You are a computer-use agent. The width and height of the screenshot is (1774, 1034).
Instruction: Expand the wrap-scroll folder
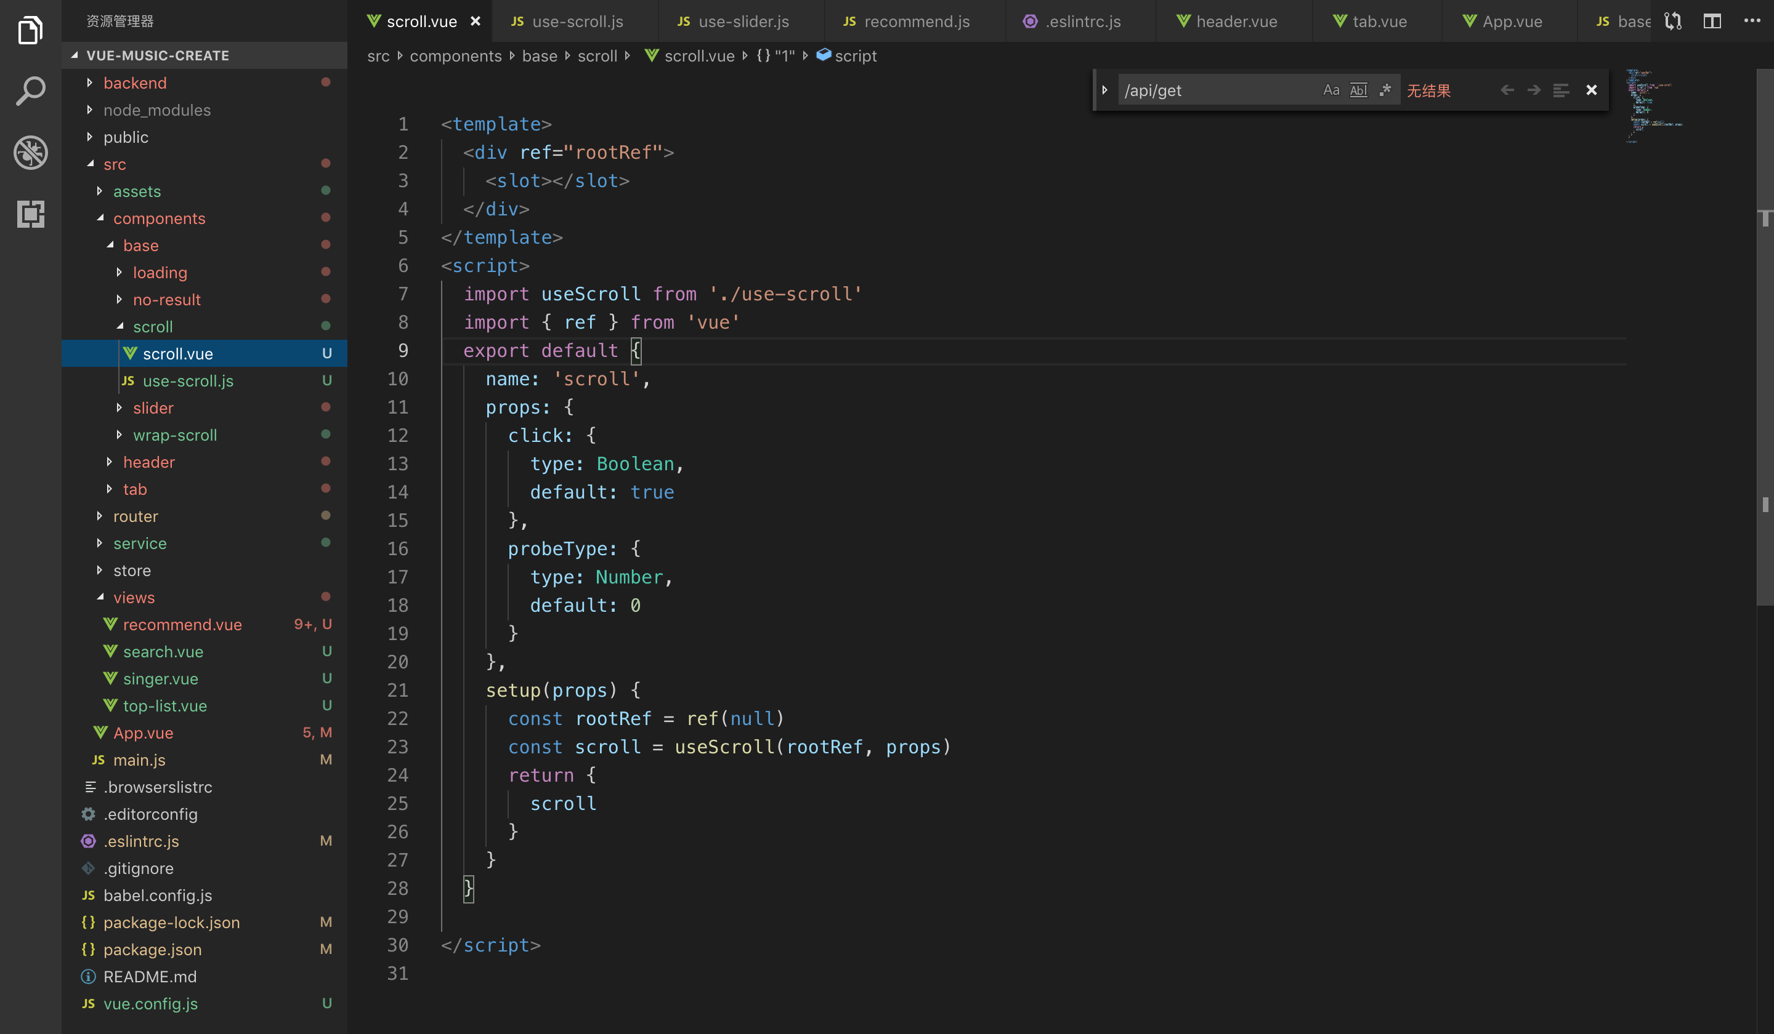click(x=204, y=435)
